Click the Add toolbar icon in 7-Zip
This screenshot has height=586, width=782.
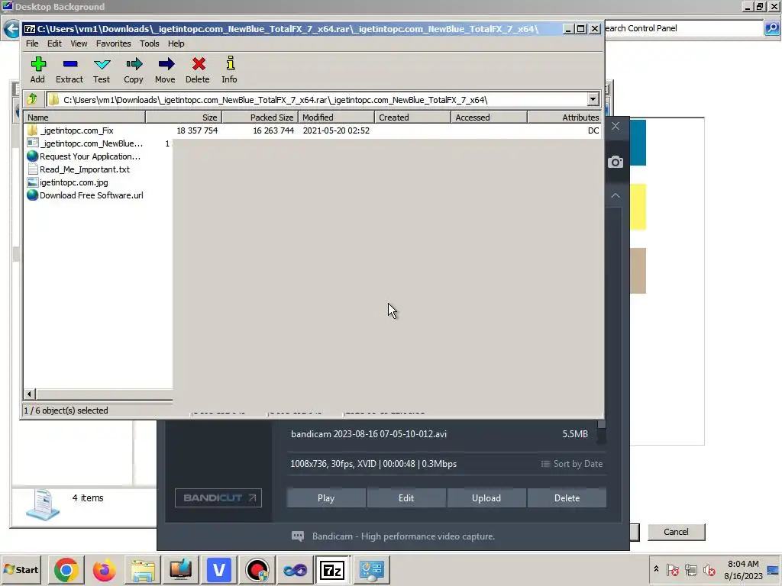38,69
